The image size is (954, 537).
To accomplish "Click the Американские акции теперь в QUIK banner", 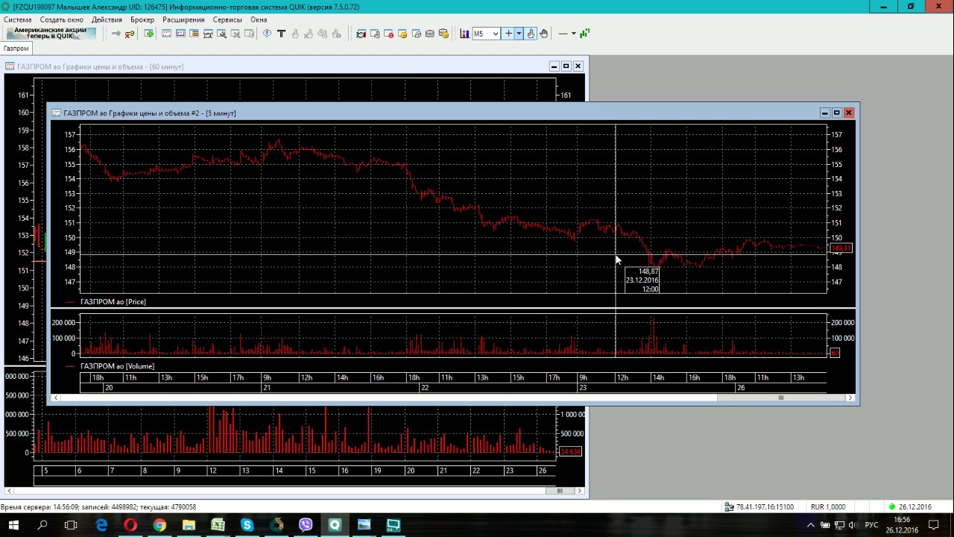I will 51,34.
